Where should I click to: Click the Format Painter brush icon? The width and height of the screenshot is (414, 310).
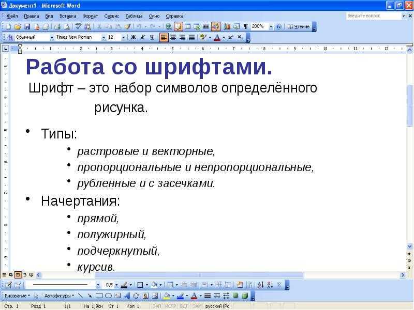[x=127, y=27]
